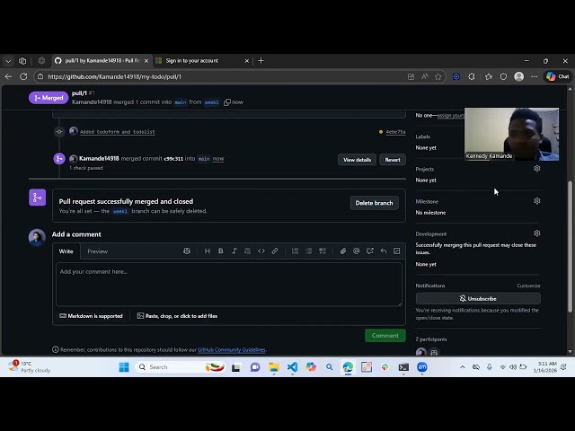Switch to the Preview tab
The height and width of the screenshot is (431, 575).
(98, 251)
